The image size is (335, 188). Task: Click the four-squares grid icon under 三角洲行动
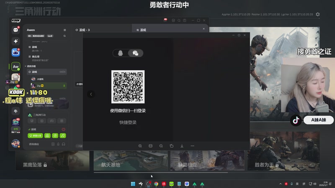click(x=62, y=121)
